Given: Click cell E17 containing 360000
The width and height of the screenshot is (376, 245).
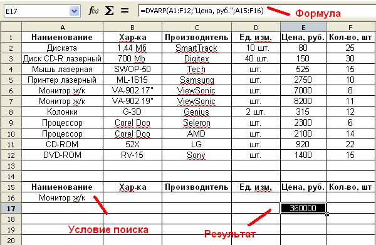Looking at the screenshot, I should [303, 208].
